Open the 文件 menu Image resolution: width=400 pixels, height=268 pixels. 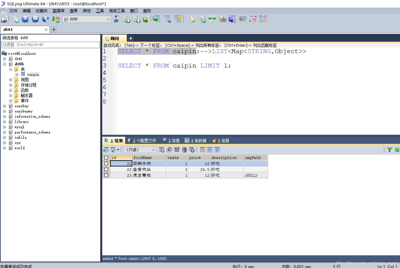[x=13, y=11]
